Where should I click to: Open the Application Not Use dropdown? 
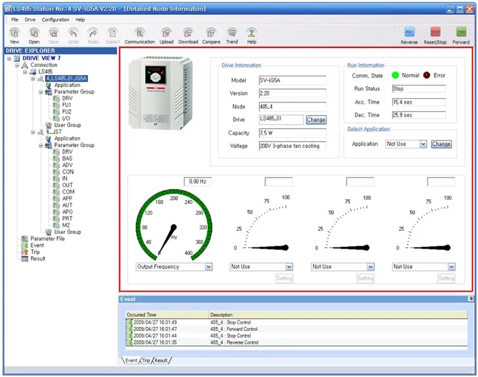[x=422, y=144]
